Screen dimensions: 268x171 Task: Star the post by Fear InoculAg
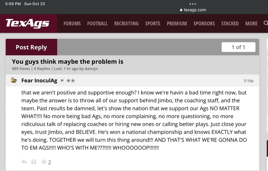point(44,162)
